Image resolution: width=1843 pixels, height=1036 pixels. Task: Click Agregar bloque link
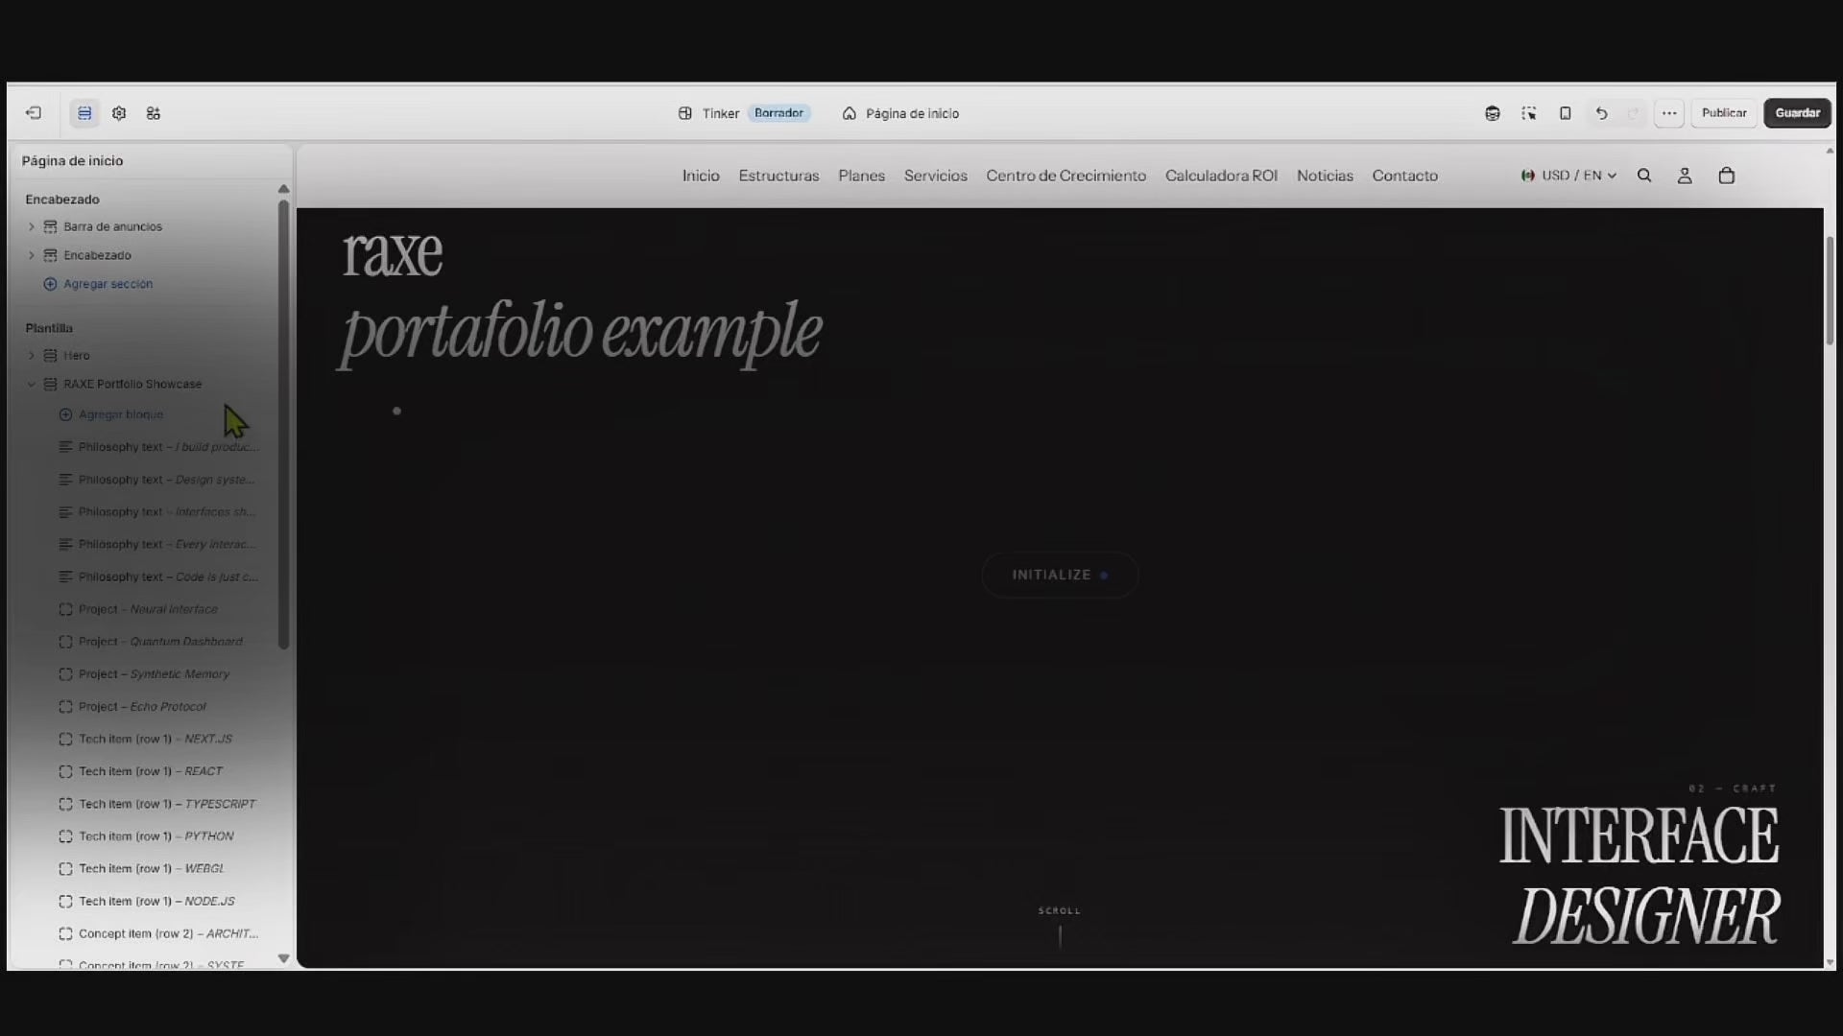tap(121, 414)
